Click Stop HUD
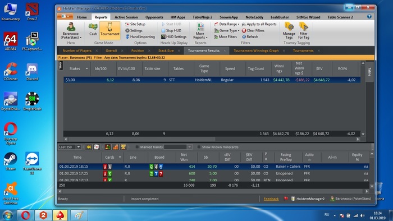This screenshot has width=393, height=221. [171, 30]
